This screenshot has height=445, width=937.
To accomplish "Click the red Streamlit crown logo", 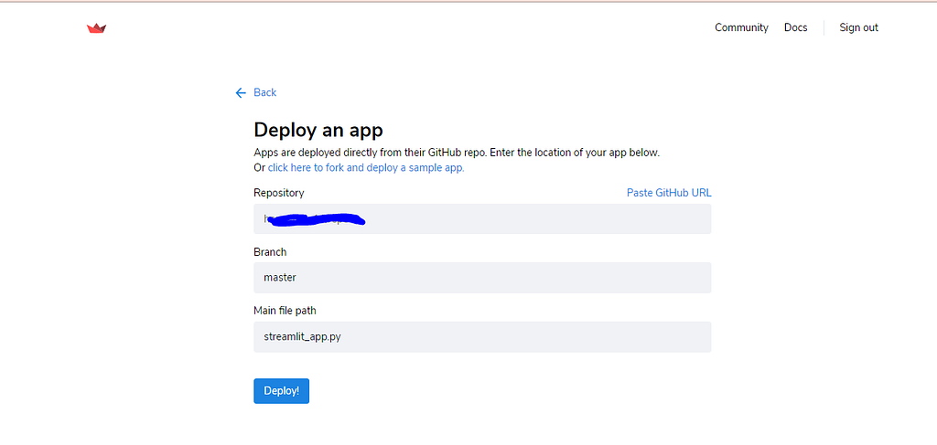I will [96, 28].
